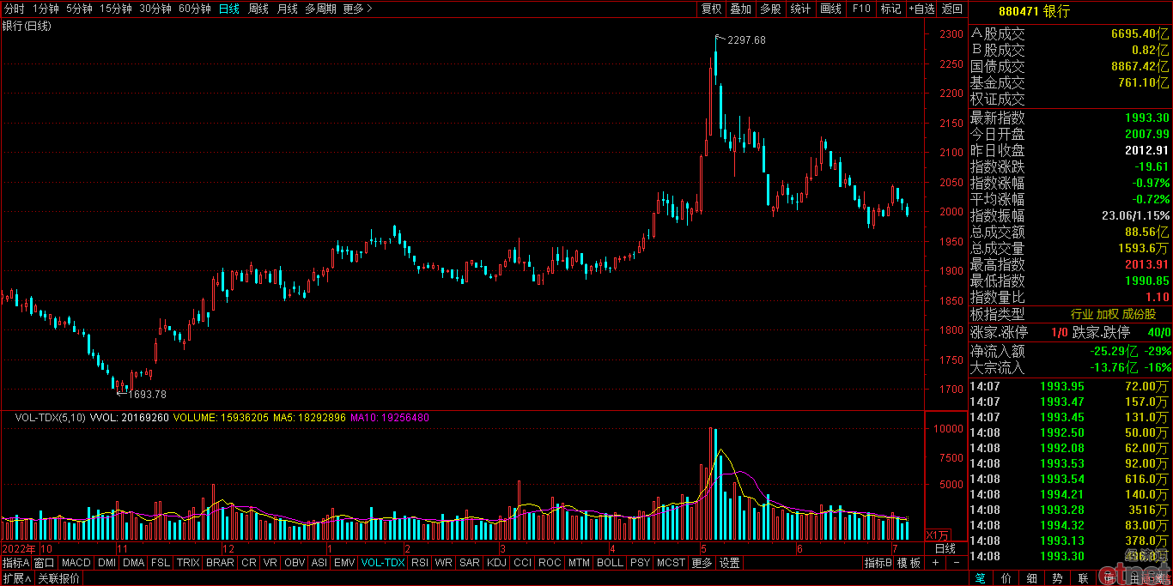The width and height of the screenshot is (1173, 586).
Task: Expand the 更多 periods dropdown at top
Action: tap(357, 9)
